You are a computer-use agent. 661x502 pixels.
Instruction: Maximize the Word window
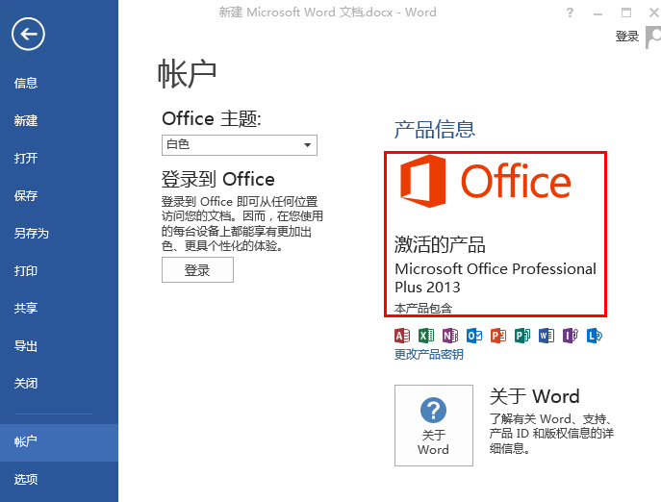[x=626, y=13]
